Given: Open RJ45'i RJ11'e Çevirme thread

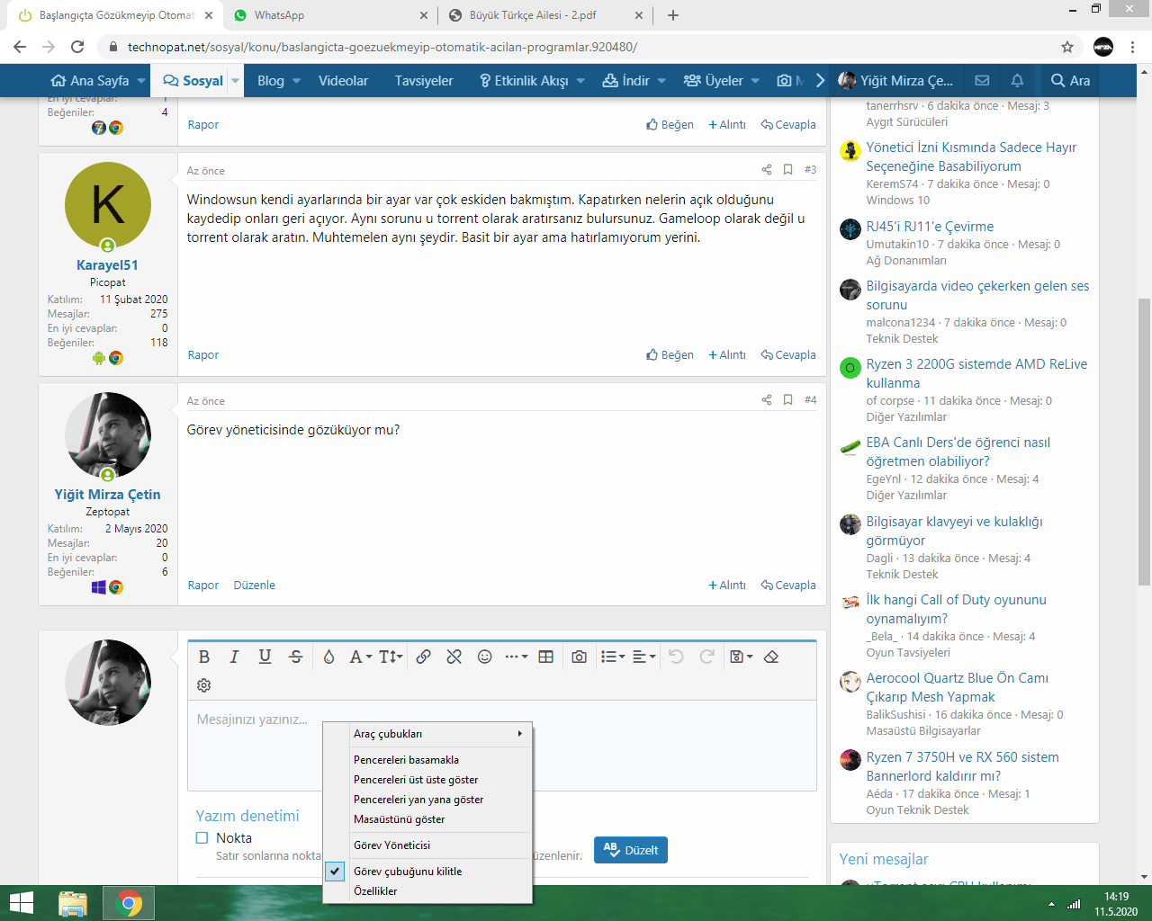Looking at the screenshot, I should [x=930, y=227].
